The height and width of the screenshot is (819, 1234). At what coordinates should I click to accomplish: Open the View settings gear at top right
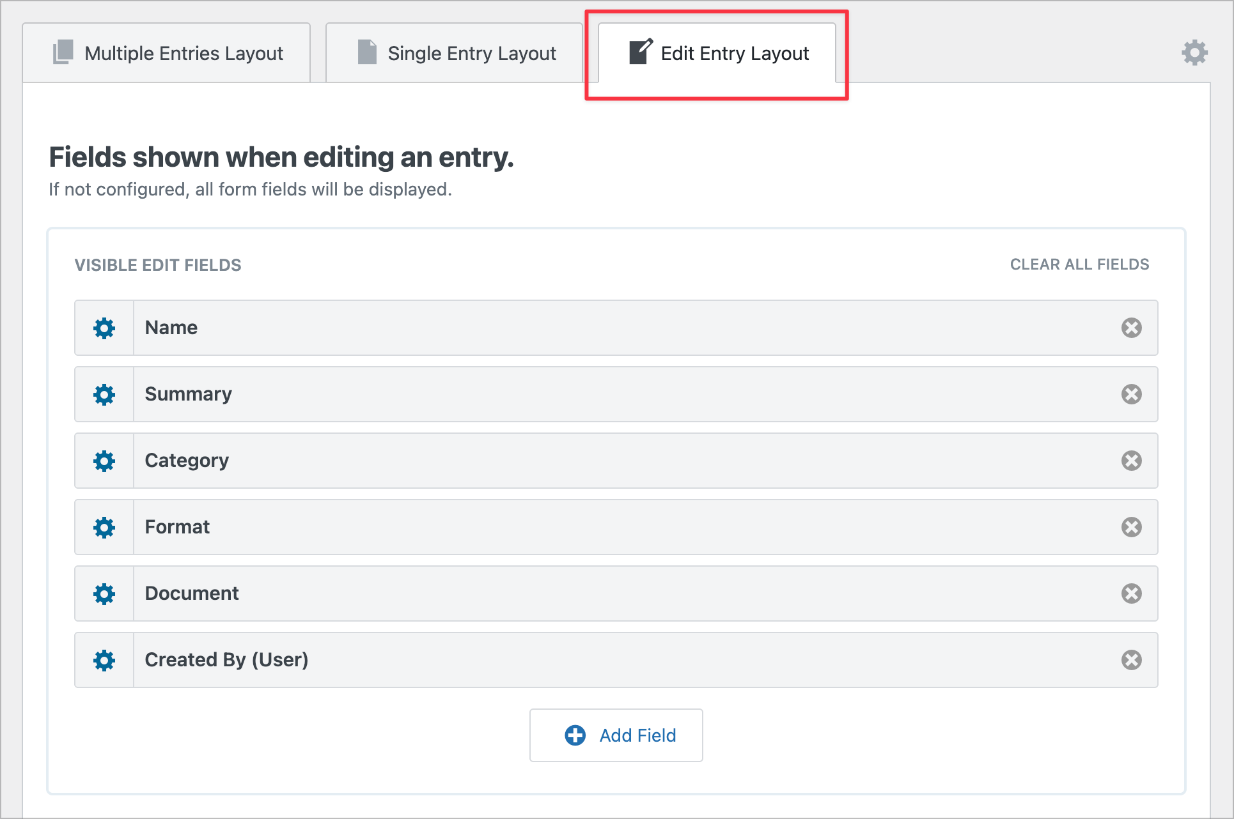tap(1194, 52)
